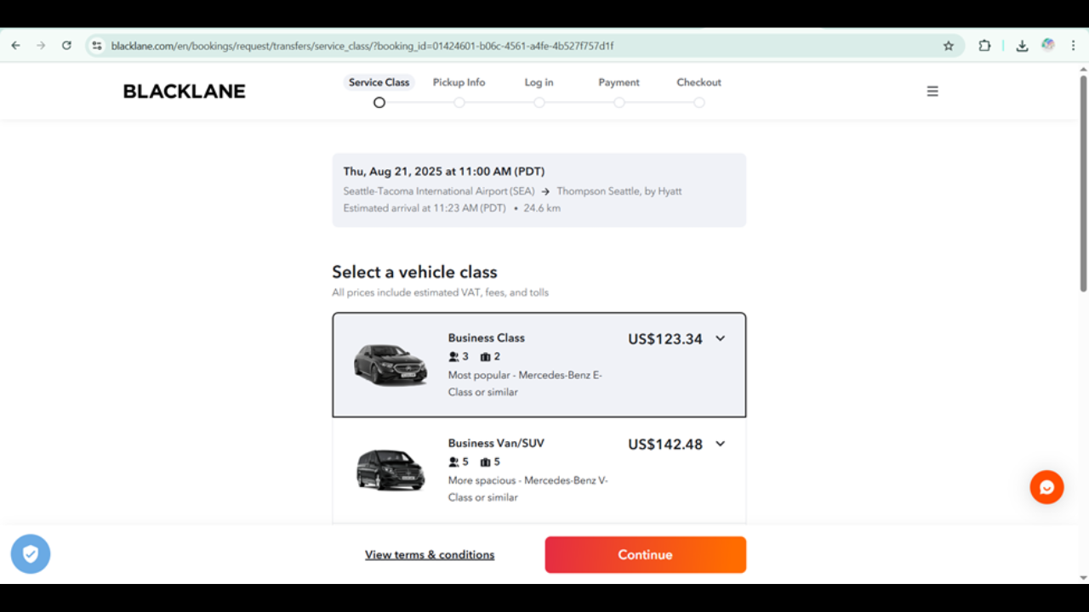Image resolution: width=1089 pixels, height=612 pixels.
Task: Select the Service Class step circle
Action: (x=379, y=103)
